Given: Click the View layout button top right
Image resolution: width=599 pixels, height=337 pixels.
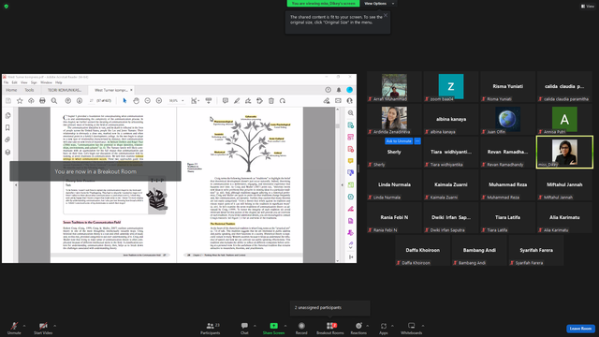Looking at the screenshot, I should (x=588, y=7).
